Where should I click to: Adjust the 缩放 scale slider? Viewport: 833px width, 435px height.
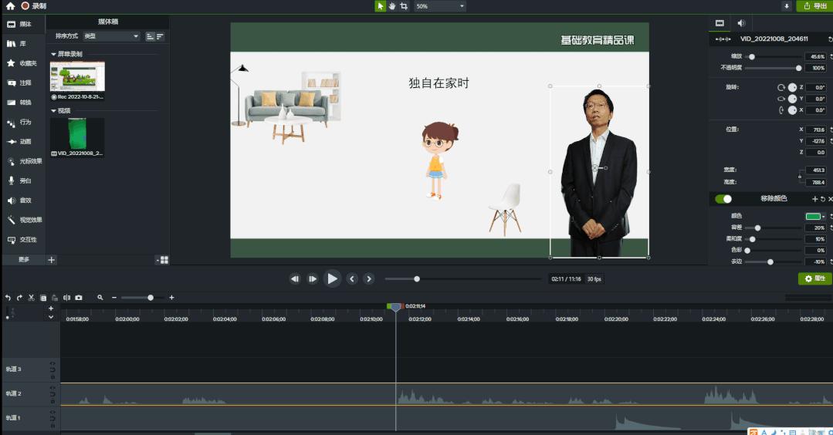752,57
